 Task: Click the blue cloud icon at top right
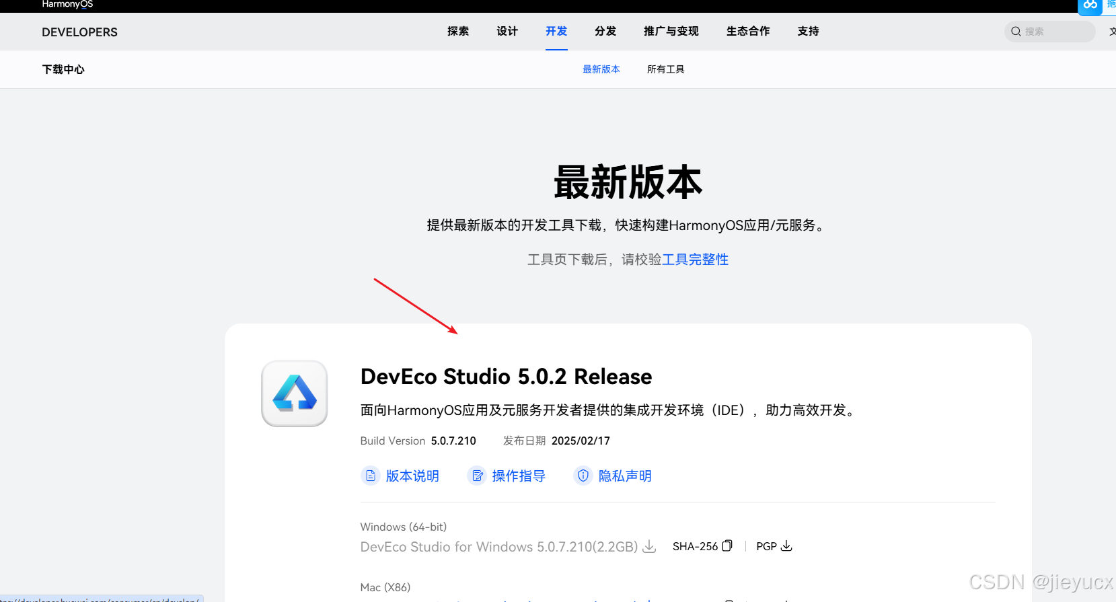point(1090,6)
